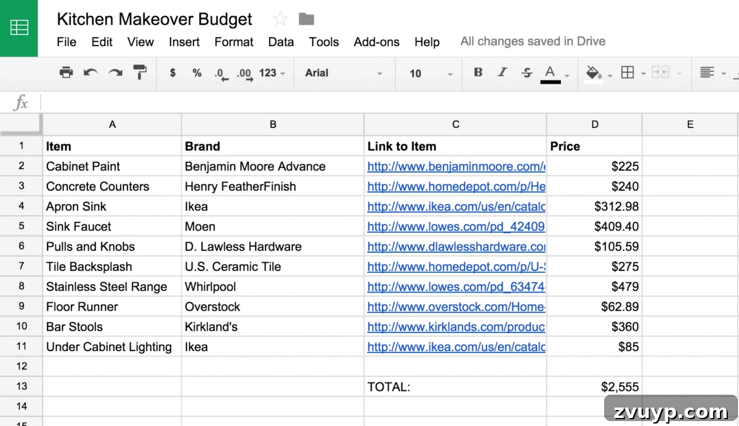Select the 'Stainless Steel Range' cell
The height and width of the screenshot is (426, 739).
pos(112,286)
